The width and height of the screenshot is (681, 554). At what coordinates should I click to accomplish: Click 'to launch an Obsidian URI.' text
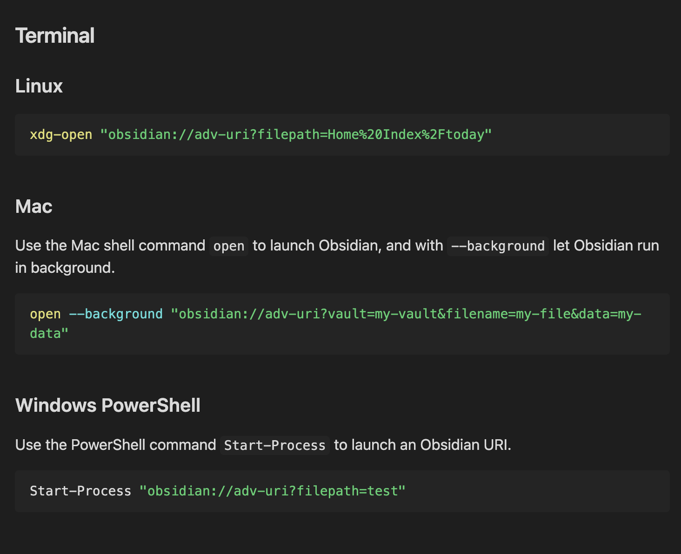[x=422, y=445]
